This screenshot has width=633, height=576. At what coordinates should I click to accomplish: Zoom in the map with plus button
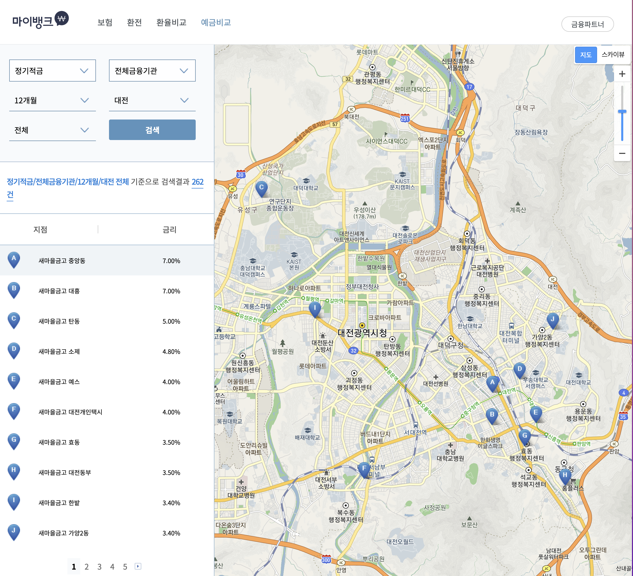622,74
